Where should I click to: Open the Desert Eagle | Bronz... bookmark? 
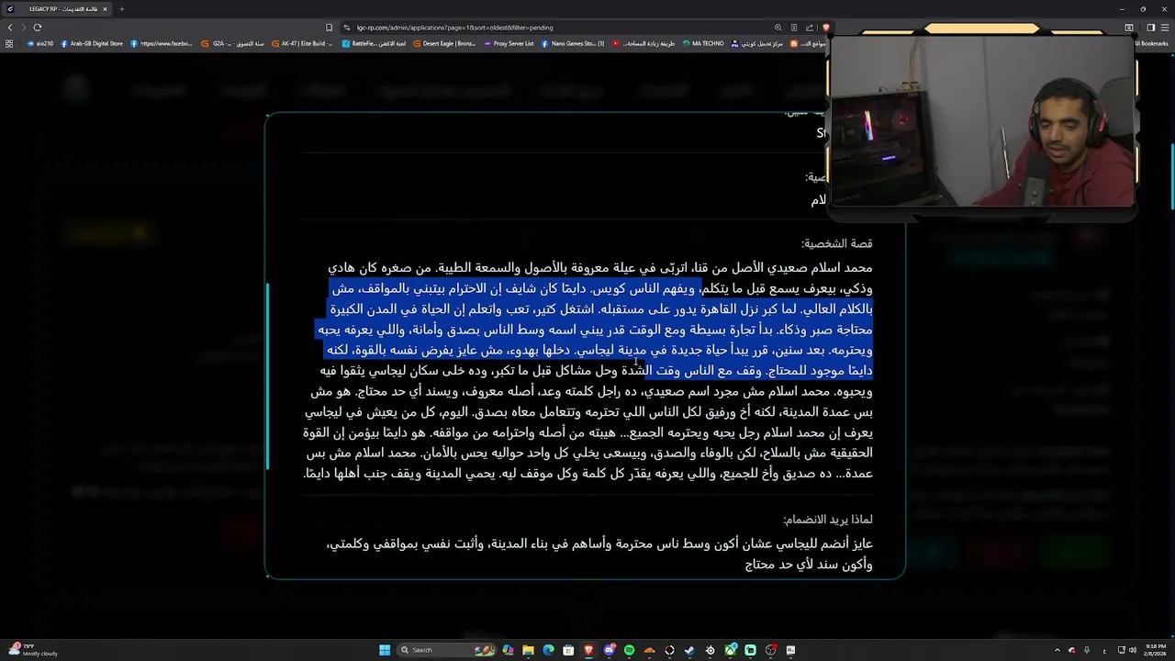445,43
